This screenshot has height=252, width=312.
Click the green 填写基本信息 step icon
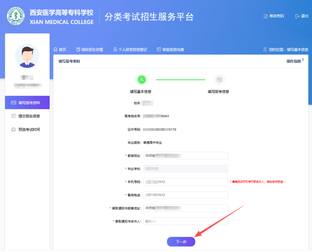[x=142, y=80]
